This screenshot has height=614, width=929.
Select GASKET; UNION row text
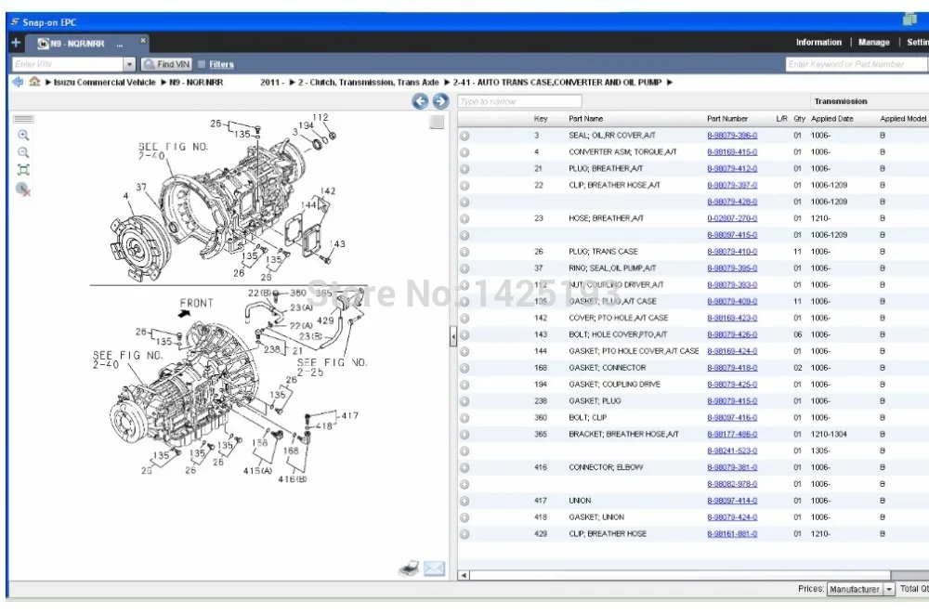[x=596, y=516]
